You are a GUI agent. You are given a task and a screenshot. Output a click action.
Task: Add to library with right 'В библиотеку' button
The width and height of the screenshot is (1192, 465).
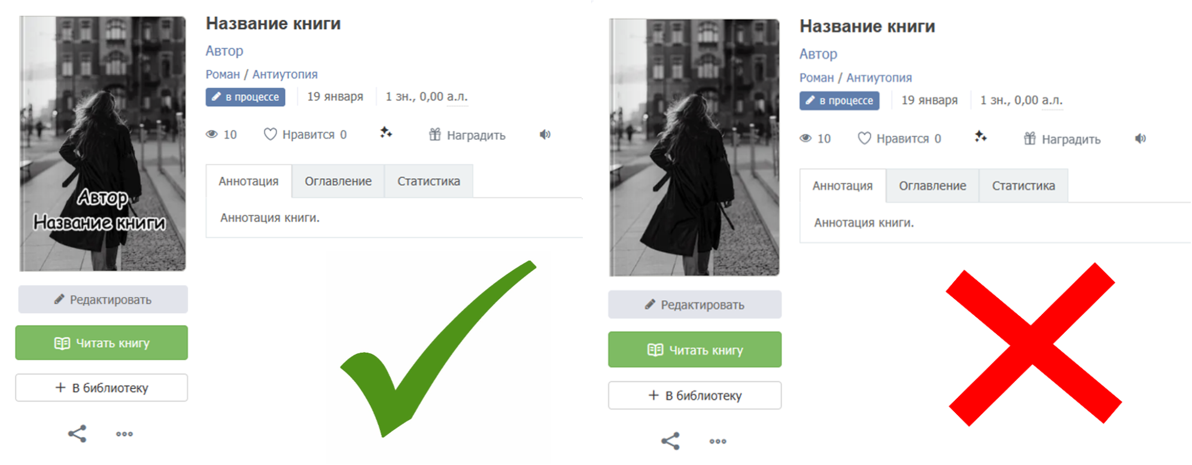[x=695, y=396]
